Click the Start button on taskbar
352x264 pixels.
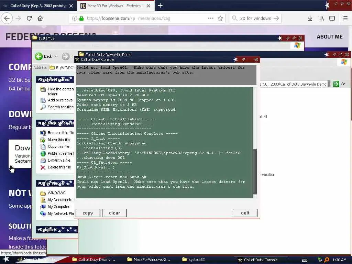point(6,259)
